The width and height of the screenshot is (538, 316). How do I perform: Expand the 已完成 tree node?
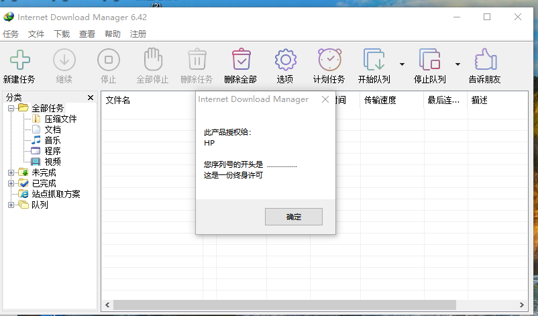pyautogui.click(x=11, y=183)
